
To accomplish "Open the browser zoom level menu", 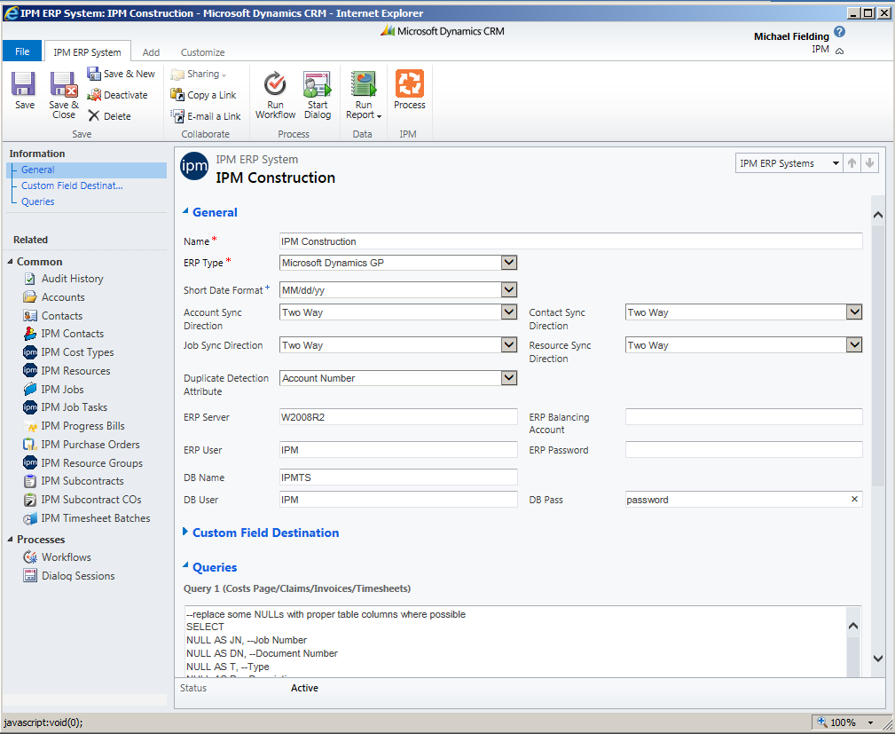I will [870, 722].
